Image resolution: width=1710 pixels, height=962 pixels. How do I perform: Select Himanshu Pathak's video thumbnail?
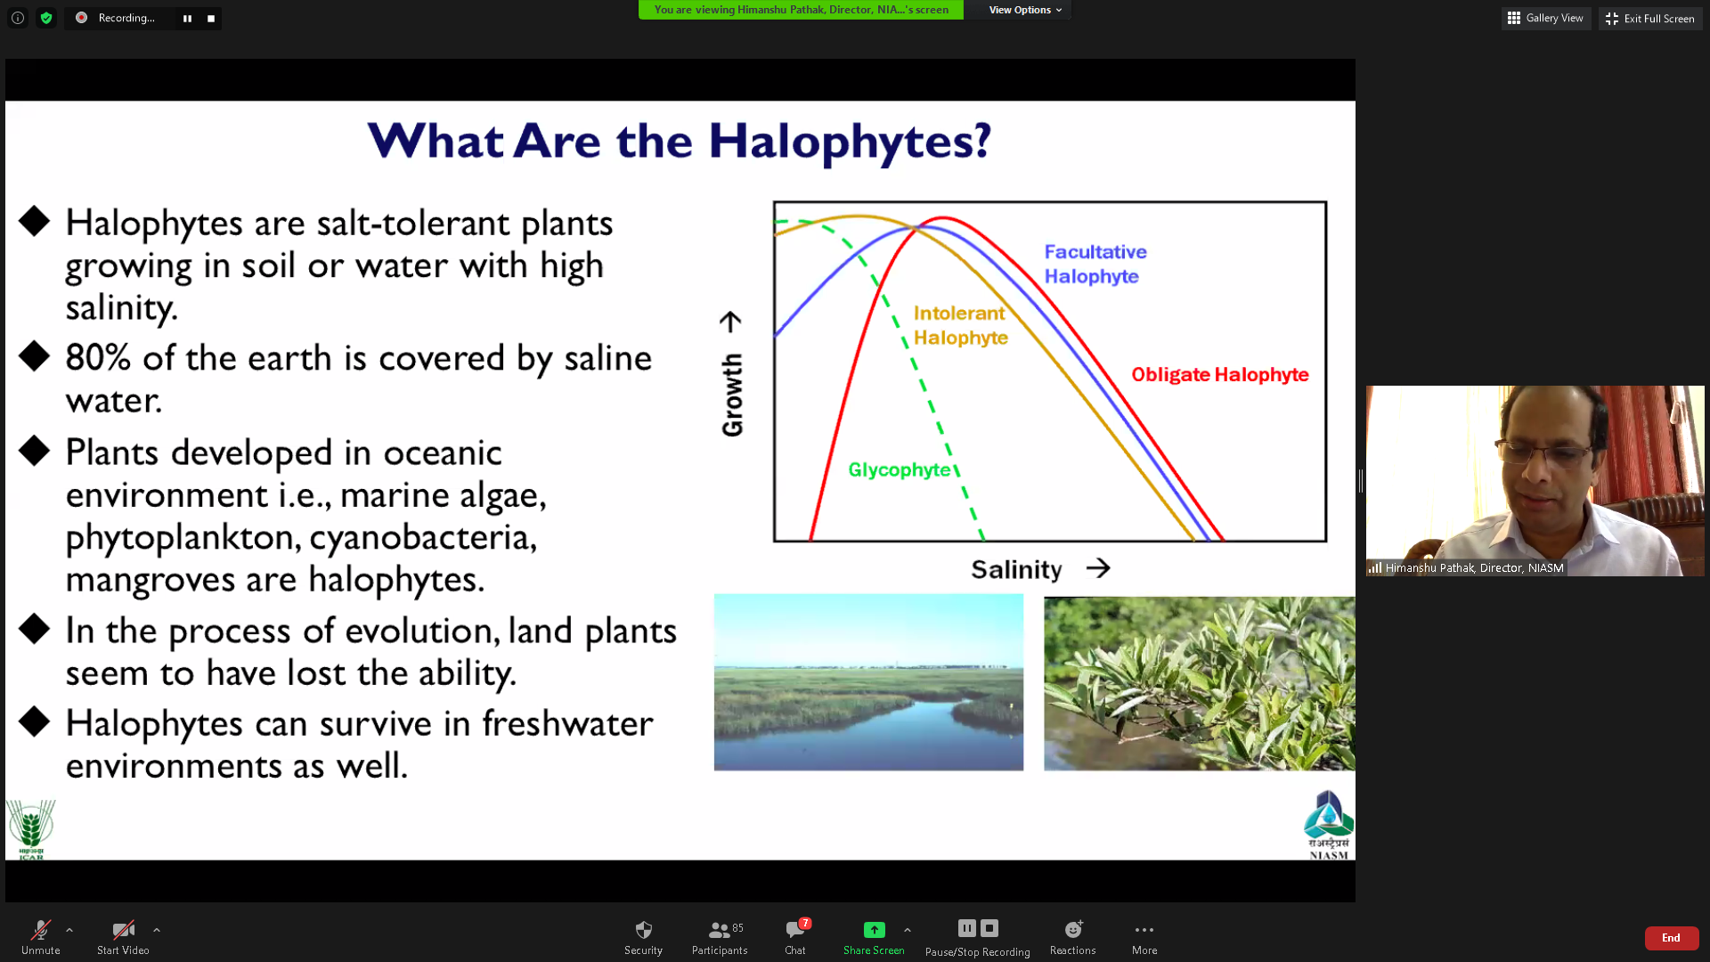coord(1534,480)
